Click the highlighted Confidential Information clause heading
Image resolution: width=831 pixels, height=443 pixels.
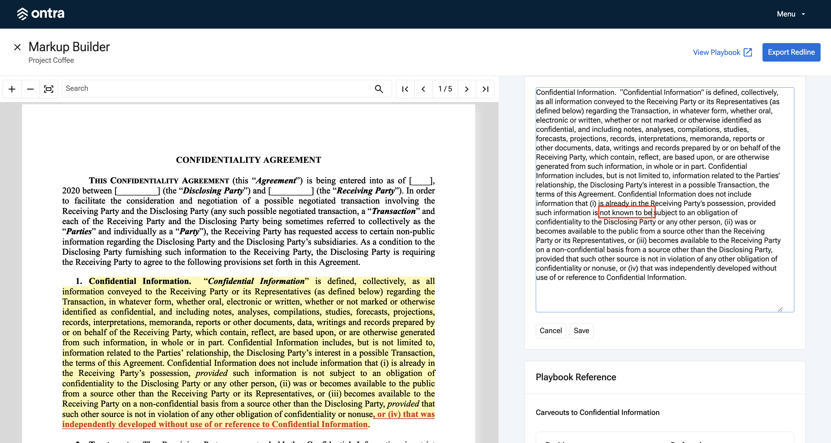pyautogui.click(x=140, y=281)
